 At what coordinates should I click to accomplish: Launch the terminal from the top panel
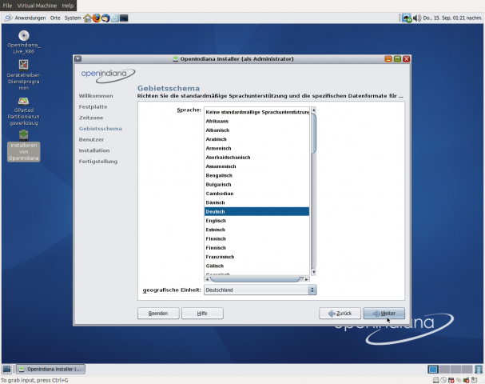click(124, 18)
